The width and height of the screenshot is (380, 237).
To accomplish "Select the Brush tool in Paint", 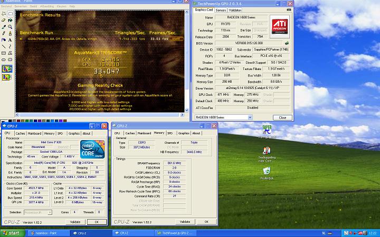I will (x=10, y=33).
